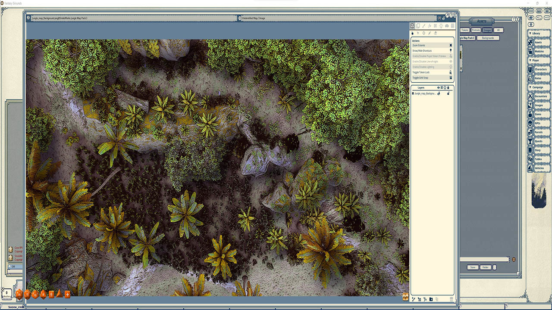Collapse the Player sidebar section
552x310 pixels.
tap(530, 60)
